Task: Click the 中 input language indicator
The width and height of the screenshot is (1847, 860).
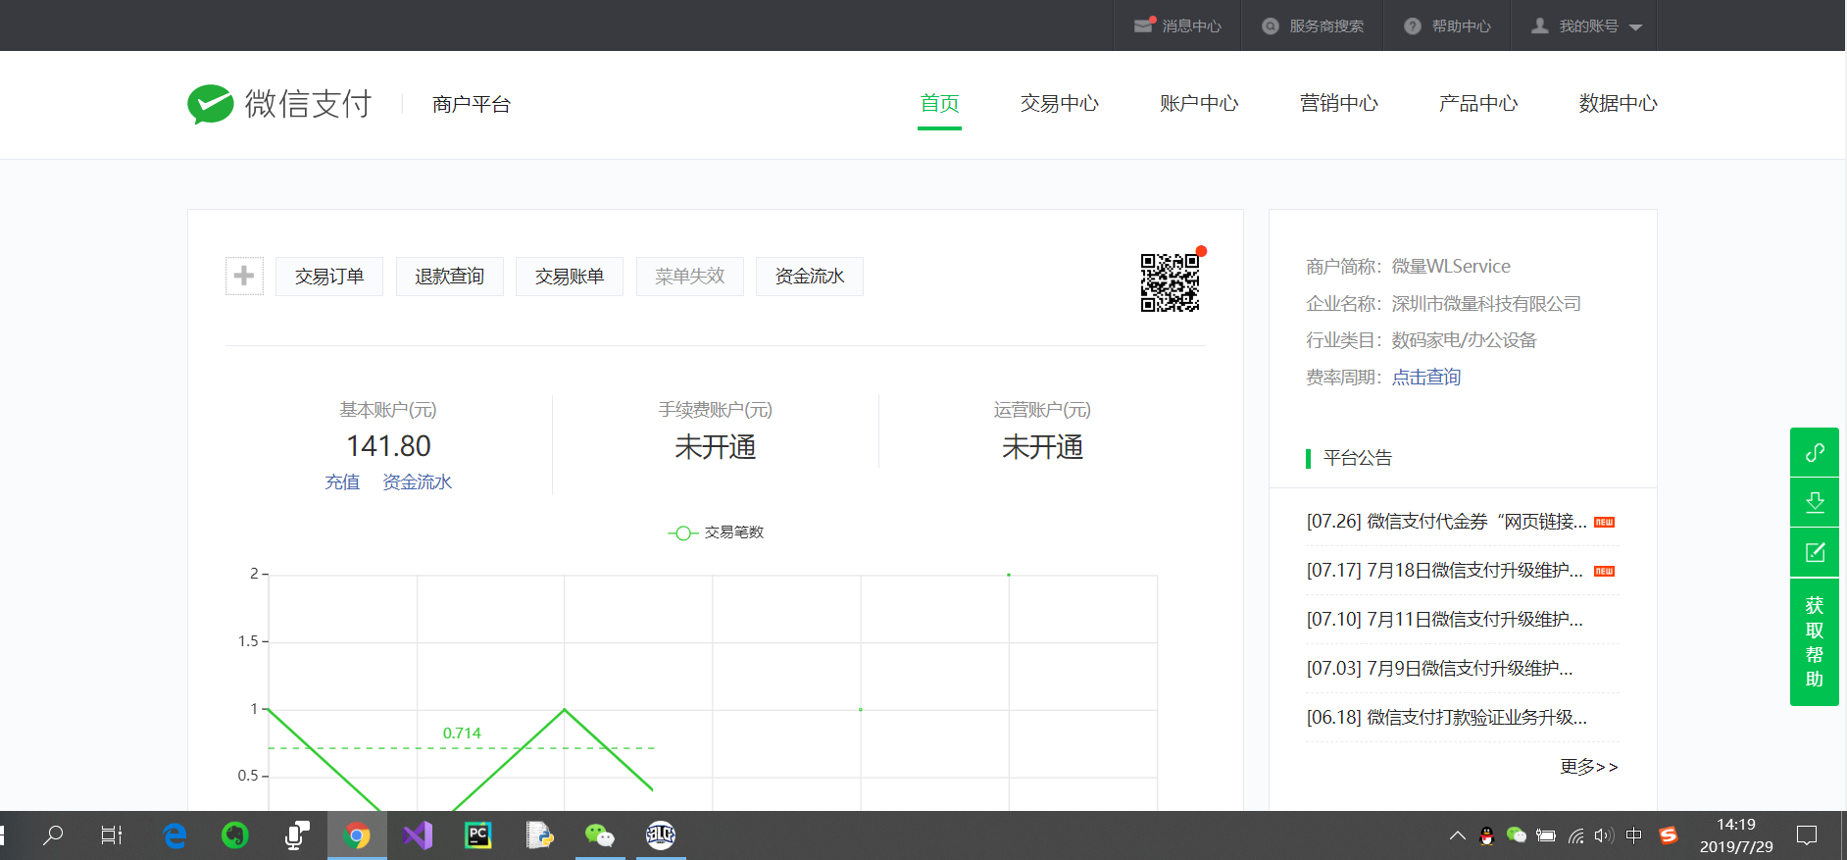Action: coord(1633,835)
